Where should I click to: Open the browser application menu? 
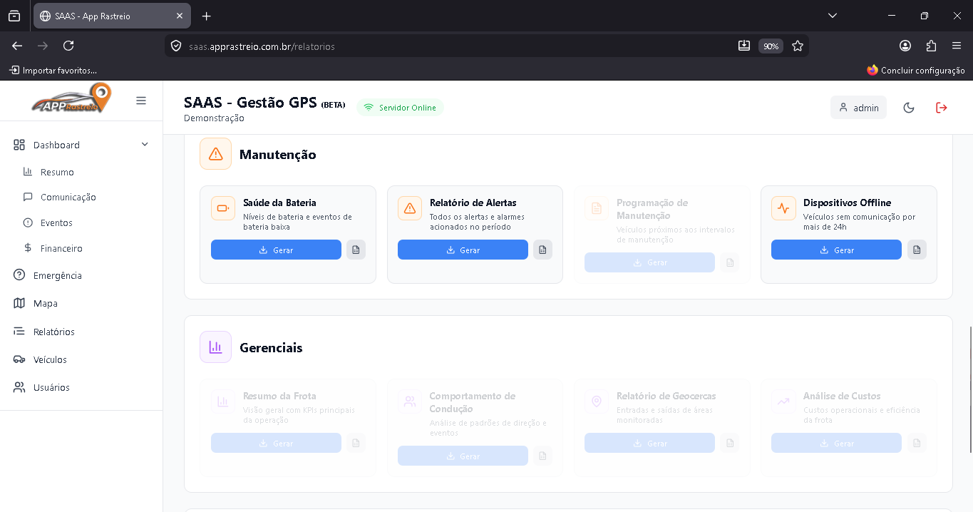(x=957, y=46)
